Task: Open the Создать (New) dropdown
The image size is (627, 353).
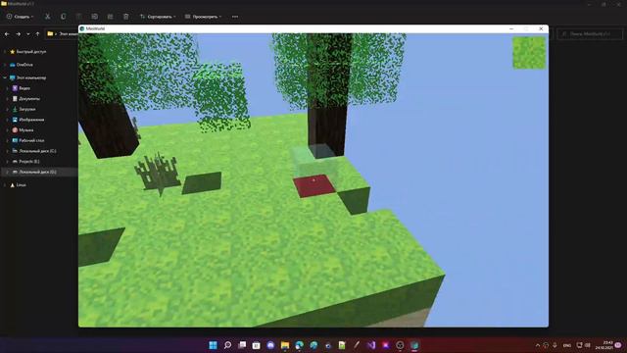Action: tap(20, 17)
